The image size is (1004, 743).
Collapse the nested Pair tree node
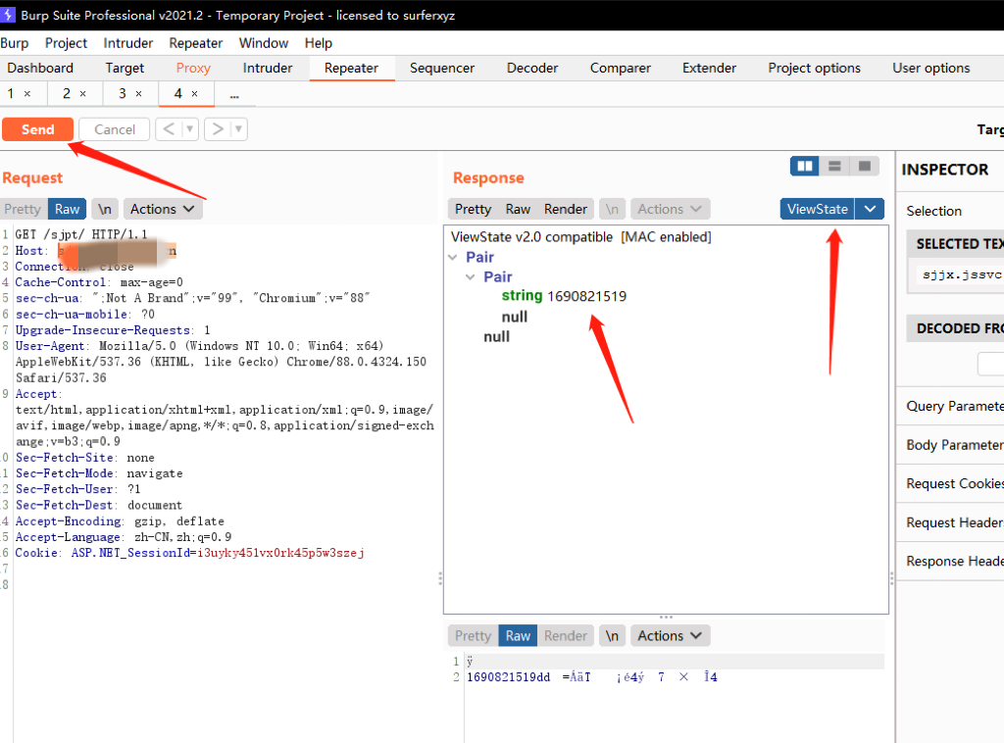(x=471, y=277)
